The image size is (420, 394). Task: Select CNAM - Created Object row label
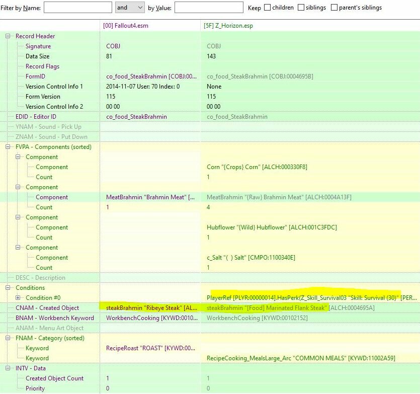(47, 307)
